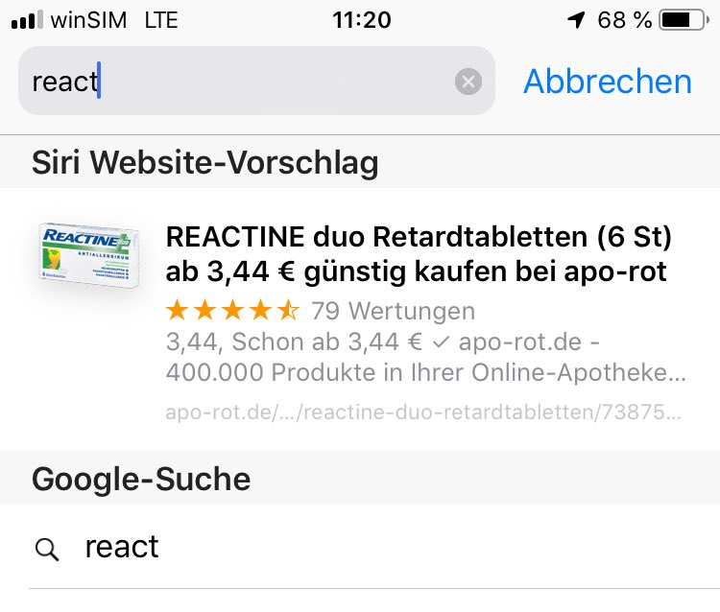Image resolution: width=720 pixels, height=612 pixels.
Task: Tap the 11:20 clock in status bar
Action: [361, 20]
